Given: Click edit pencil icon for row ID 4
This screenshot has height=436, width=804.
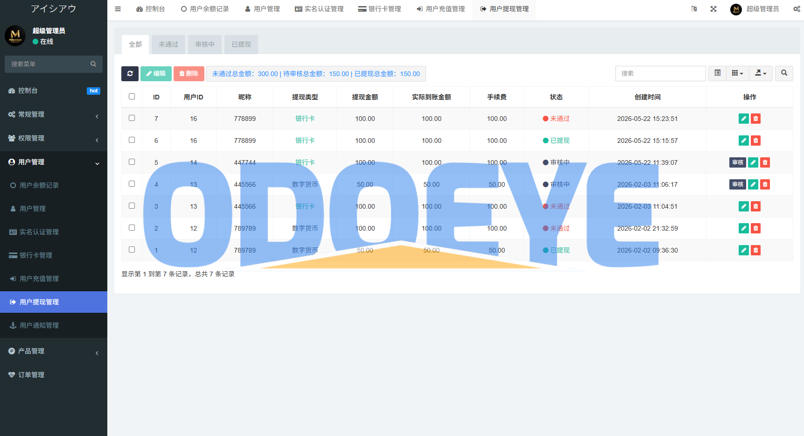Looking at the screenshot, I should 753,184.
